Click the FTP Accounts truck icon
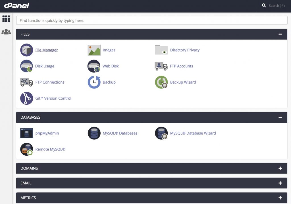 pos(161,66)
